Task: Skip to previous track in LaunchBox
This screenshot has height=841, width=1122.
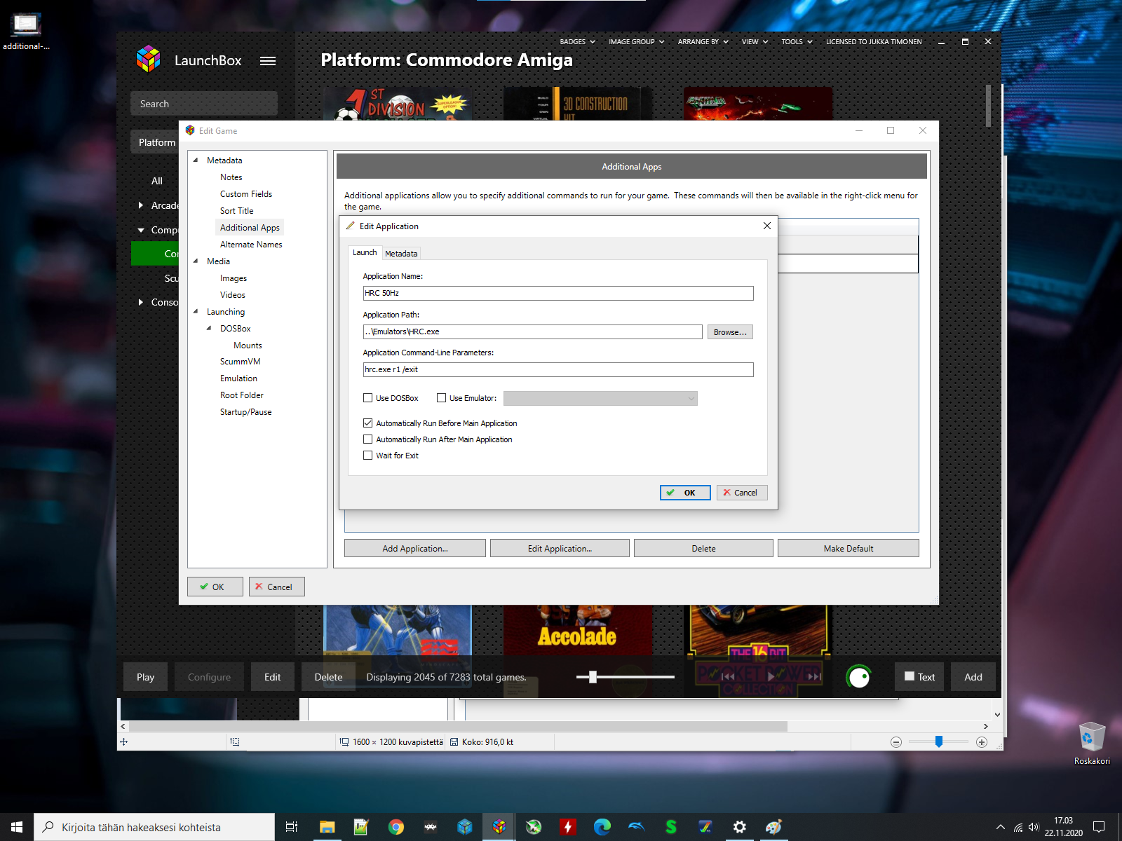Action: point(728,677)
